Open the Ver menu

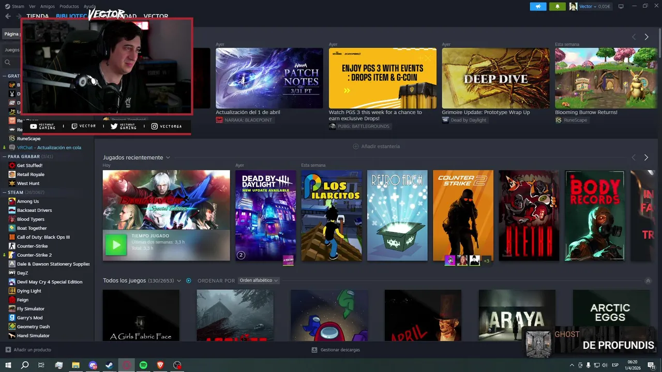[32, 6]
